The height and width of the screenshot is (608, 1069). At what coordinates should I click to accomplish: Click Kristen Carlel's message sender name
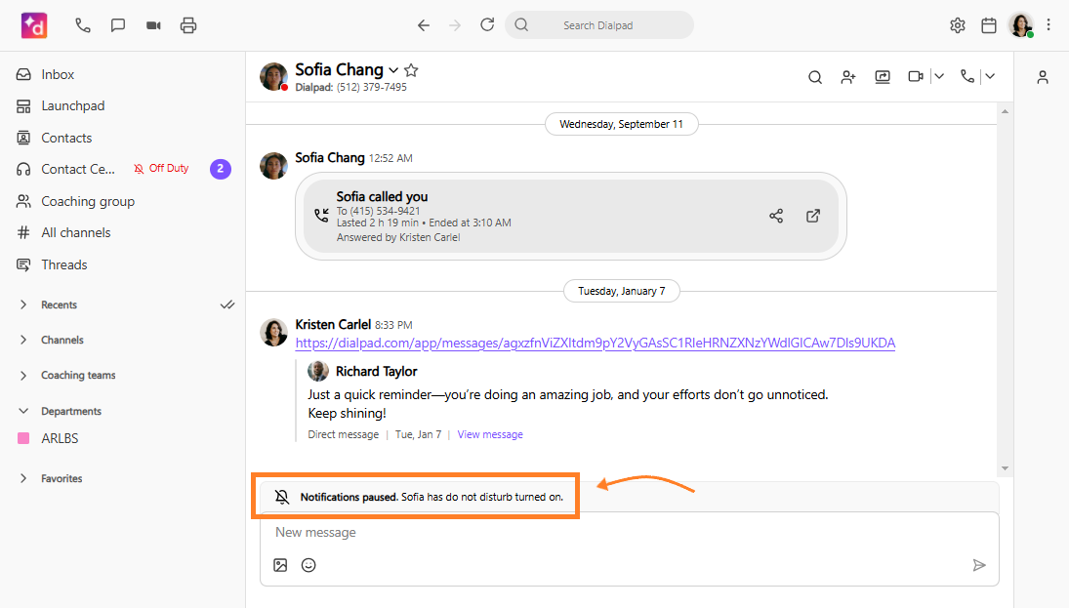[x=333, y=324]
